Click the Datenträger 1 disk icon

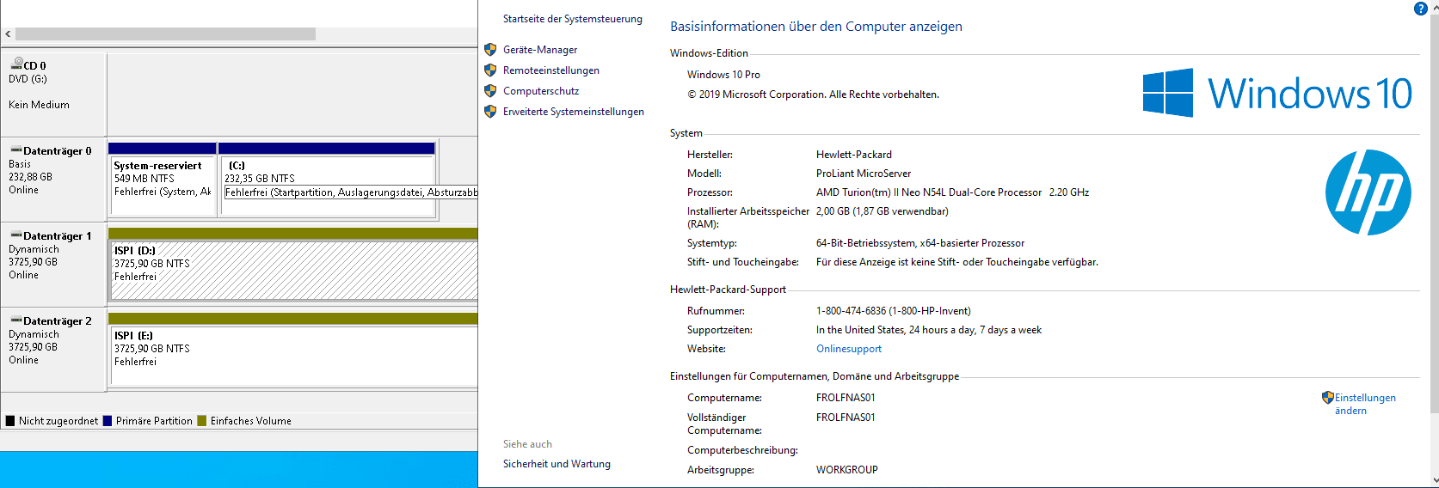click(x=16, y=235)
